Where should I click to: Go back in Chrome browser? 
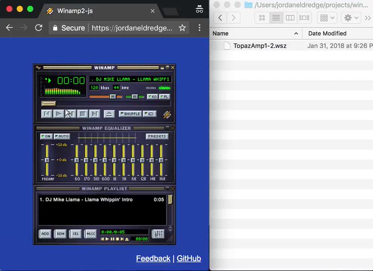pyautogui.click(x=9, y=28)
